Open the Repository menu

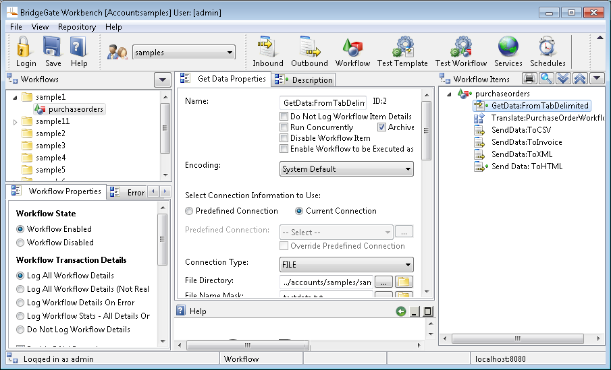point(77,27)
